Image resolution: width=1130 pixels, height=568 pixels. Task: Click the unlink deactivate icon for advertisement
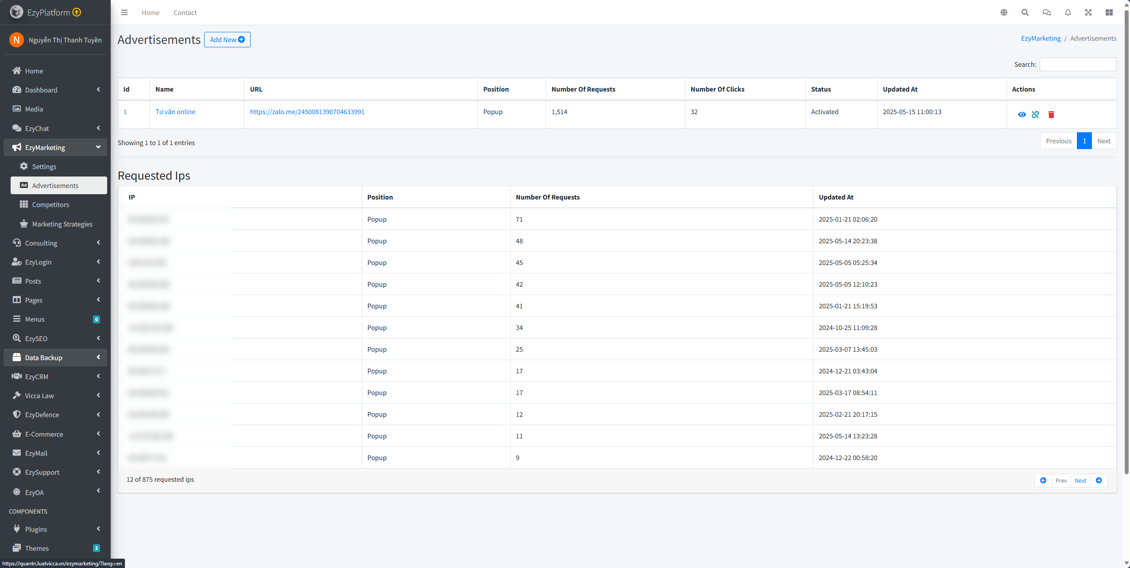pos(1035,115)
